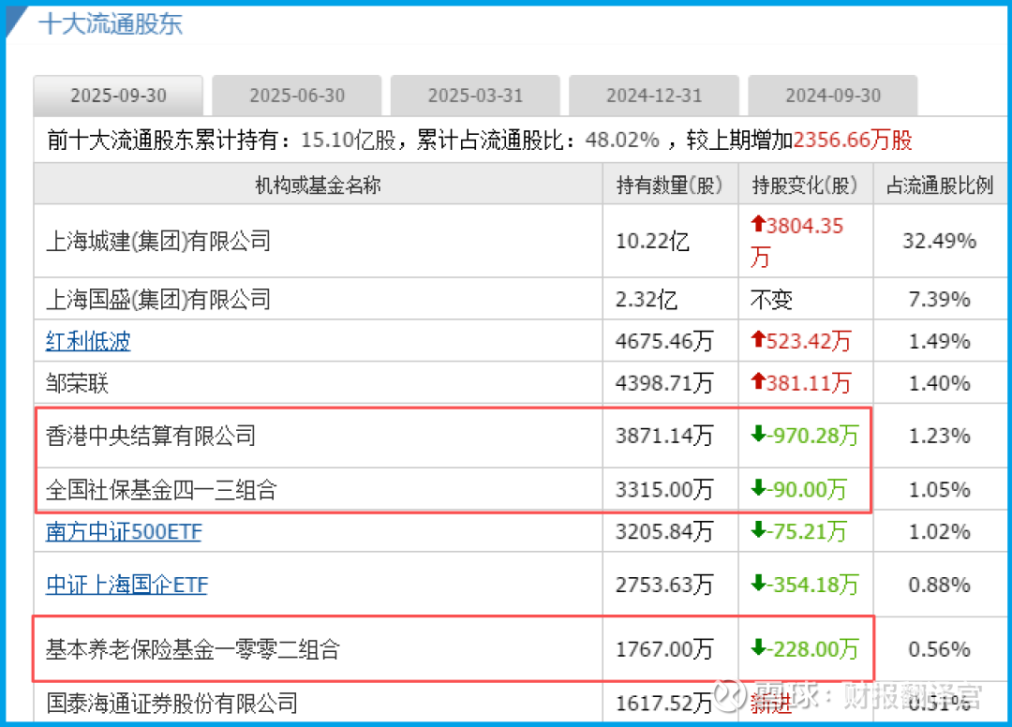This screenshot has width=1012, height=727.
Task: Click the 1.40% ratio cell
Action: coord(939,383)
